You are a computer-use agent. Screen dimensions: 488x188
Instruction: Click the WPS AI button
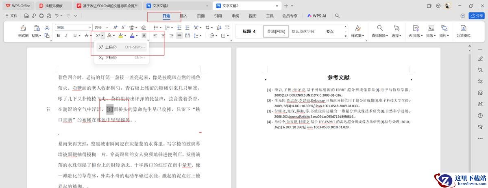click(x=317, y=16)
